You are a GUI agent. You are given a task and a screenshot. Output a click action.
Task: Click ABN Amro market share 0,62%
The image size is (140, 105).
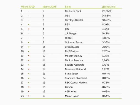click(x=106, y=91)
